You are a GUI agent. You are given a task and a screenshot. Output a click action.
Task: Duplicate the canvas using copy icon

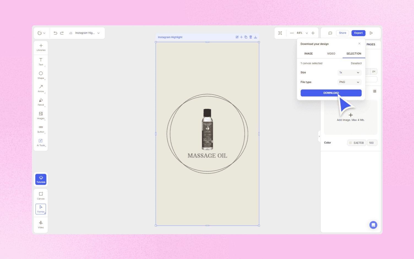point(246,37)
